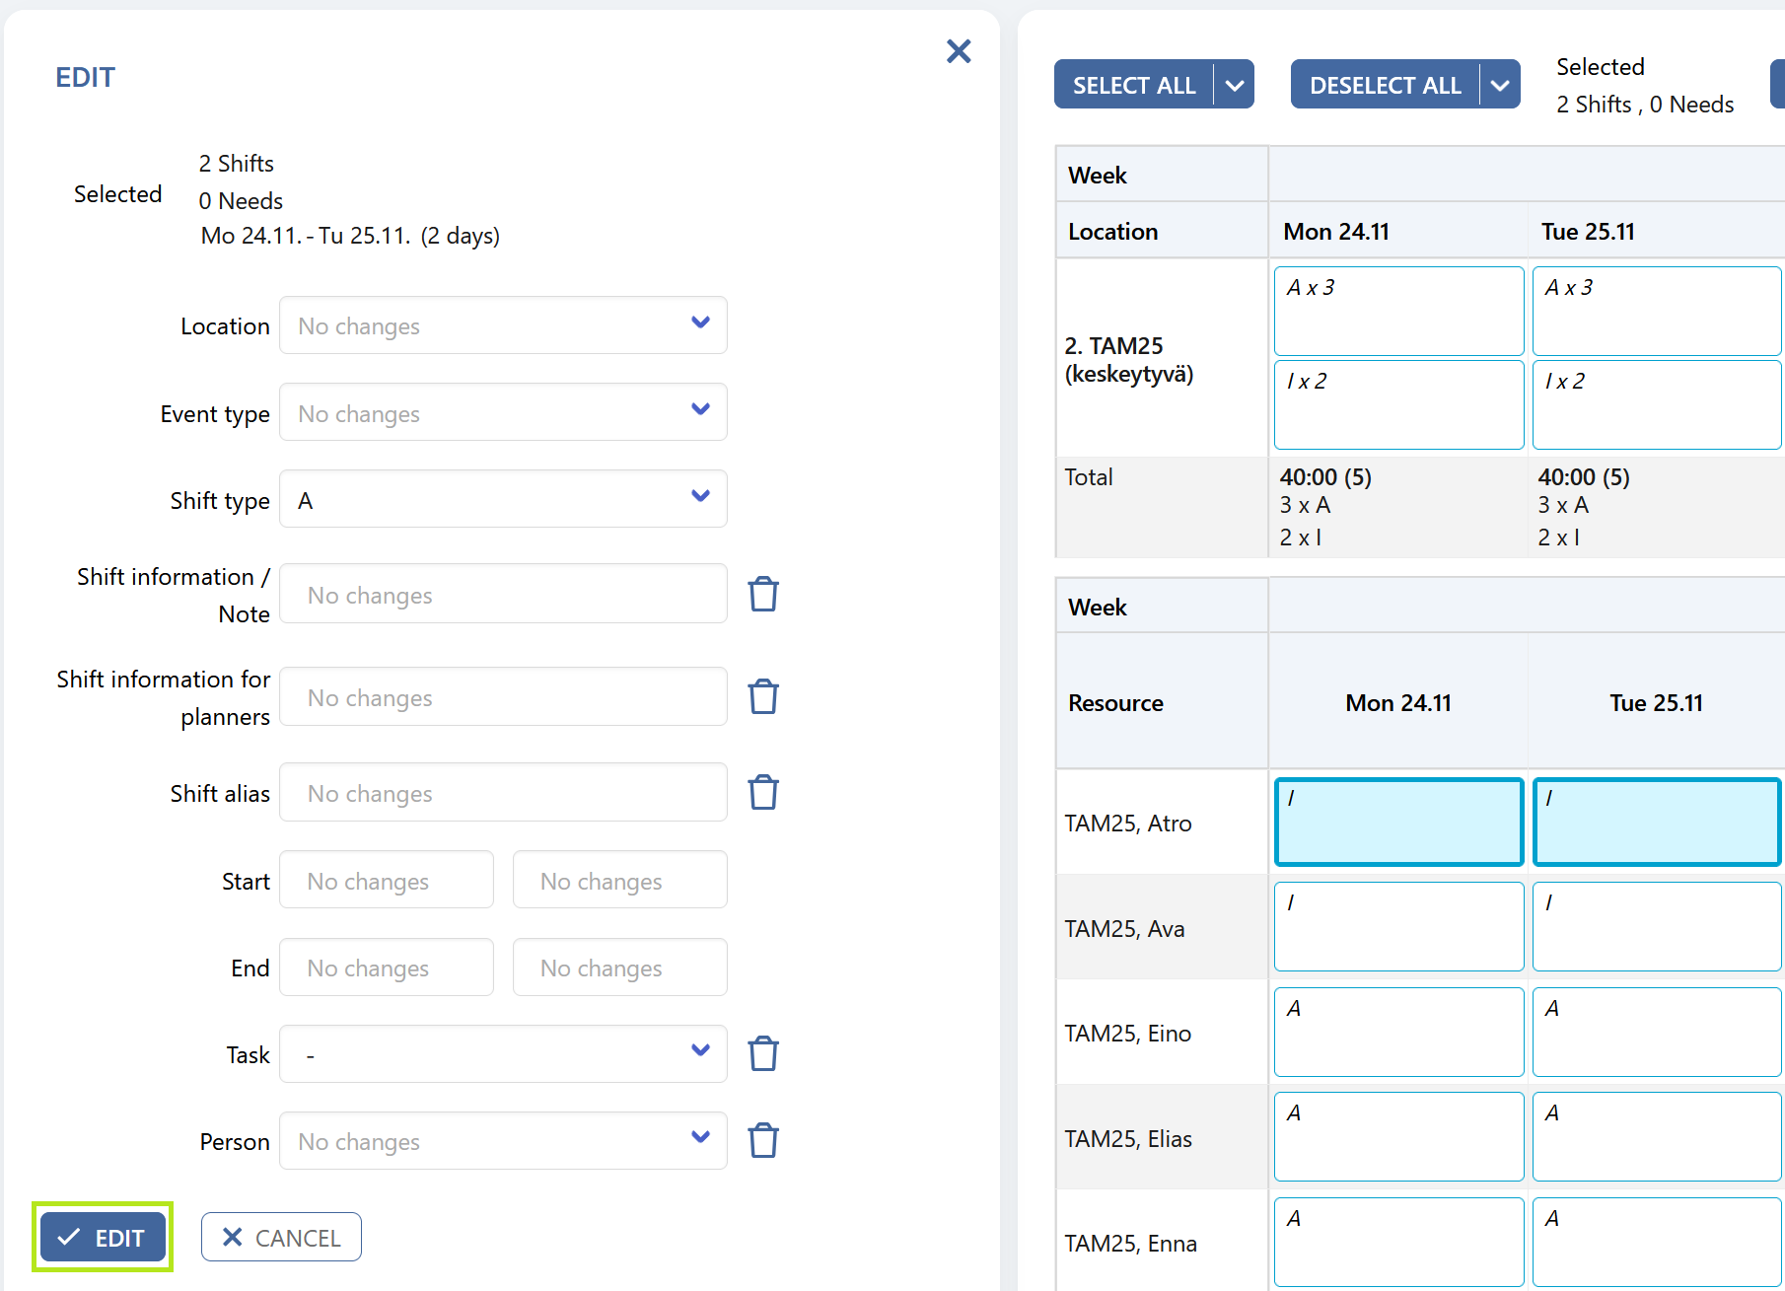Open the Location dropdown
This screenshot has height=1291, width=1785.
tap(503, 325)
